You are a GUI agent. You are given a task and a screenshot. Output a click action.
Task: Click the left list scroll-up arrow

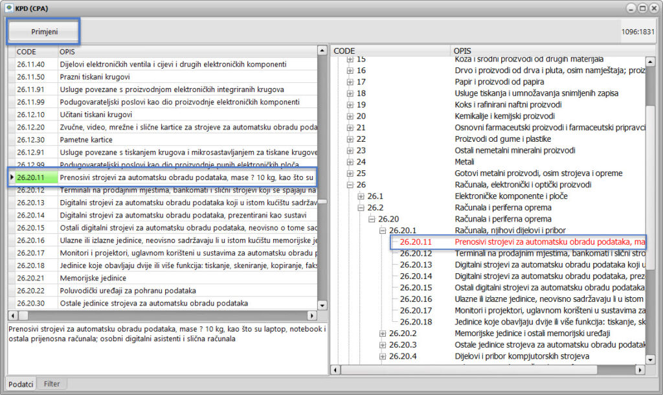coord(322,51)
